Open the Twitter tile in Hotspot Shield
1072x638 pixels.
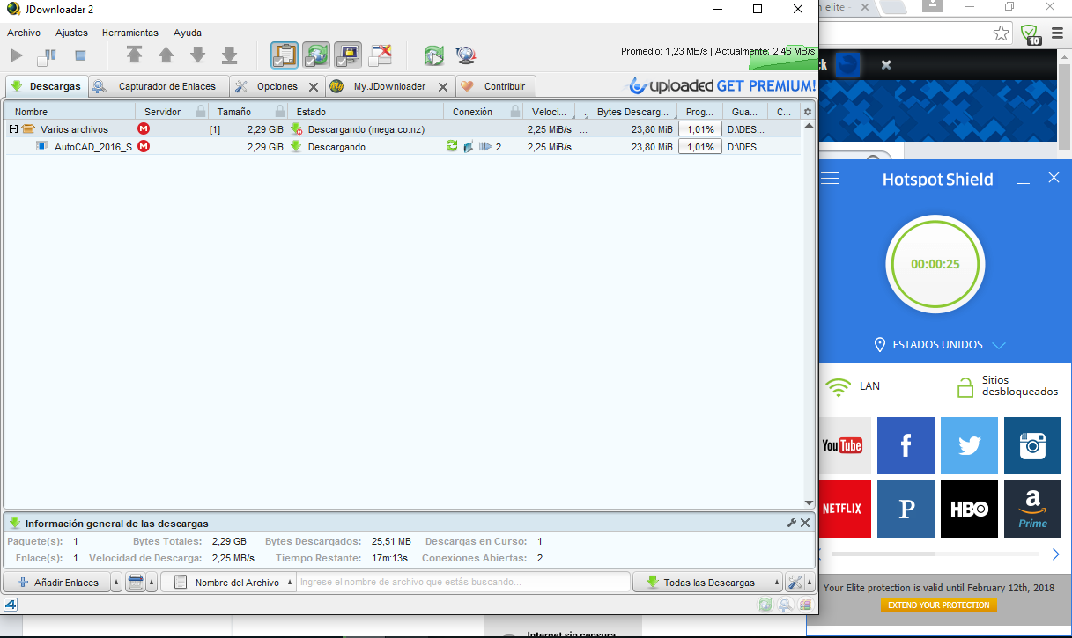[969, 446]
